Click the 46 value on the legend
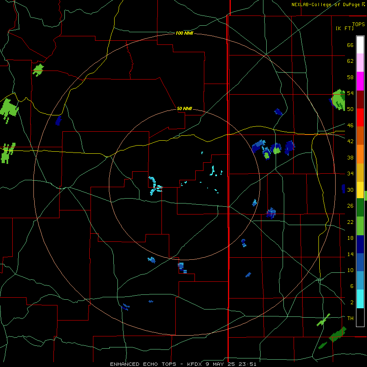 click(x=350, y=126)
